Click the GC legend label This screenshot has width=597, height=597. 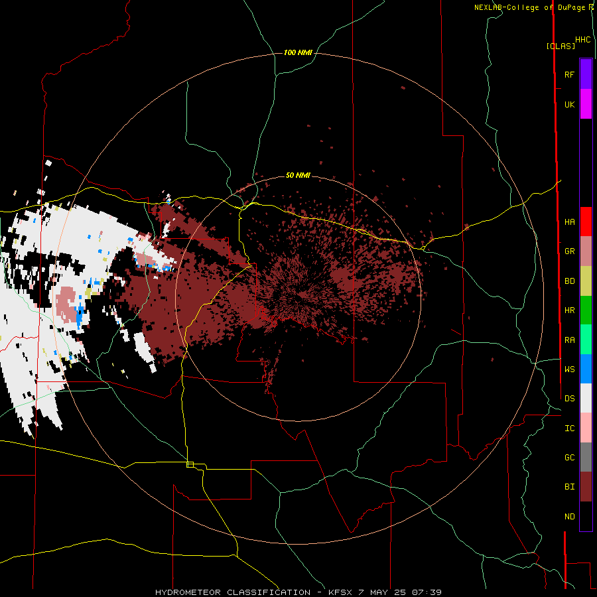click(x=569, y=457)
